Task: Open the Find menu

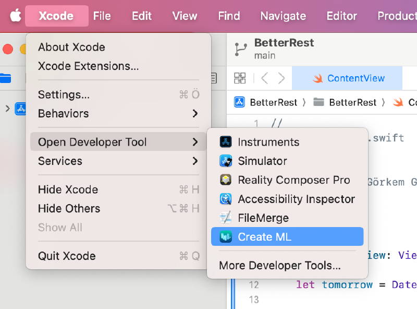Action: click(x=229, y=16)
